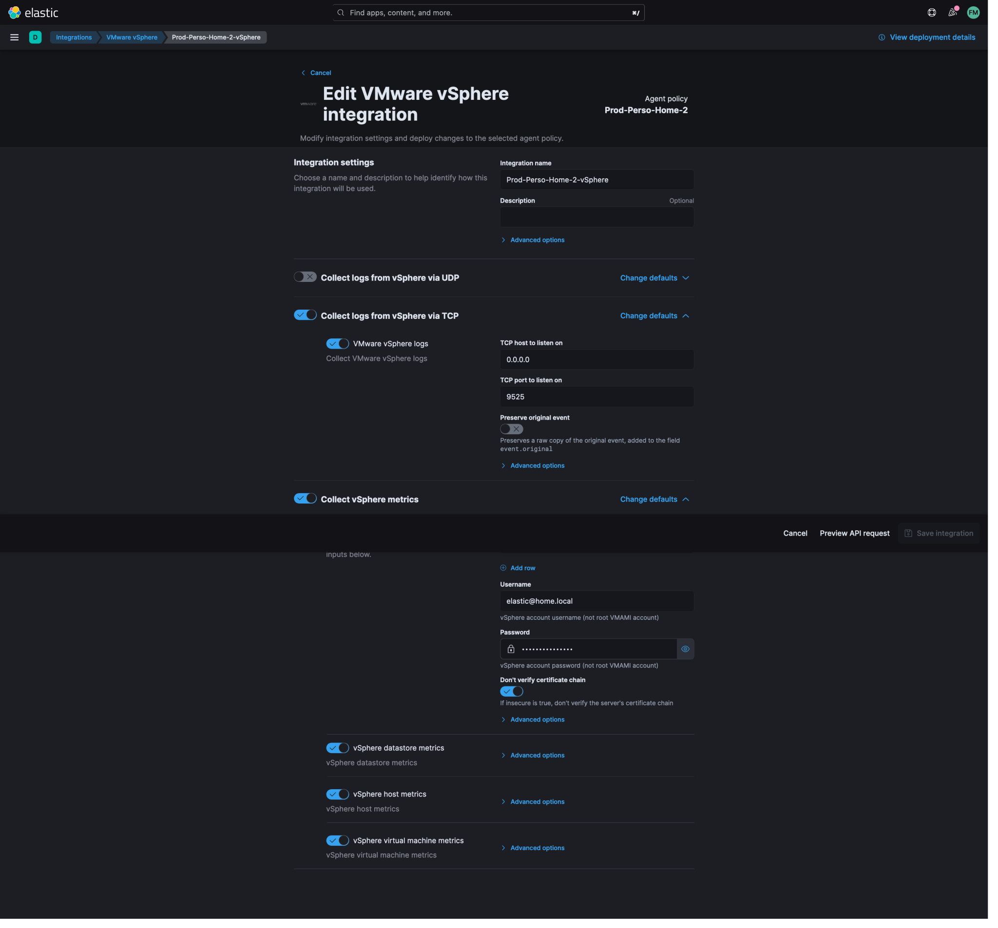Viewport: 998px width, 928px height.
Task: Select the VMware vSphere breadcrumb
Action: click(132, 37)
